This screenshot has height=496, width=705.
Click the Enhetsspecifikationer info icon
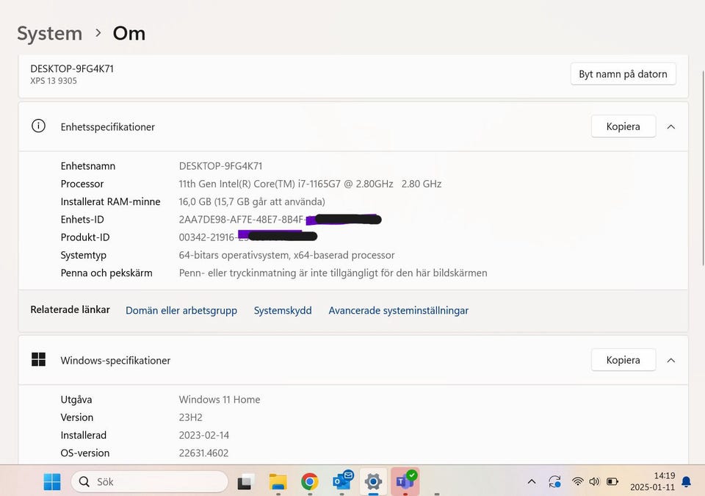pos(39,126)
